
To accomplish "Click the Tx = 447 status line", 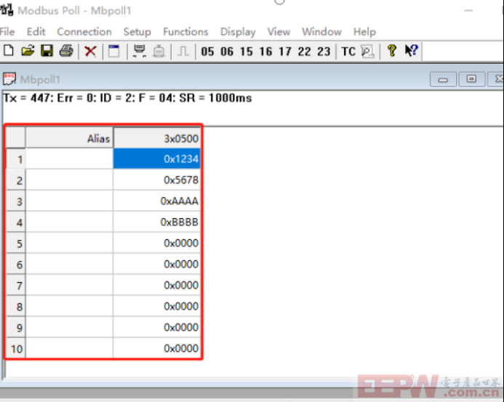I will tap(127, 97).
